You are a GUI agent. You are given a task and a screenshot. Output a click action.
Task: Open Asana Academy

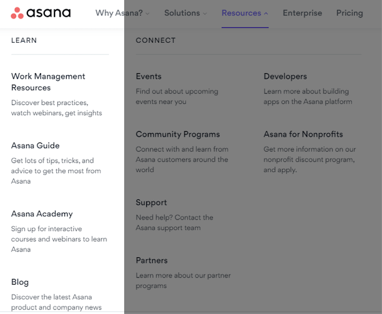click(x=42, y=214)
